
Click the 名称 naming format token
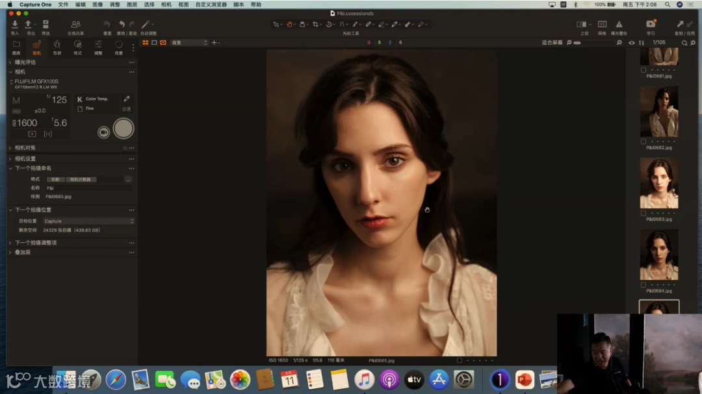coord(56,179)
